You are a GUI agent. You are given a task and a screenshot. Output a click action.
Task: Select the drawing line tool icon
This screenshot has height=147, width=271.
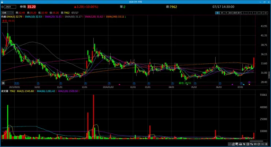coord(233,144)
